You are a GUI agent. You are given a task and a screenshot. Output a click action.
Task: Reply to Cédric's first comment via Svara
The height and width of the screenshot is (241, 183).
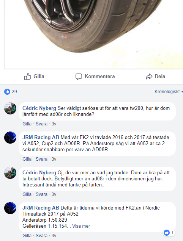pos(41,124)
